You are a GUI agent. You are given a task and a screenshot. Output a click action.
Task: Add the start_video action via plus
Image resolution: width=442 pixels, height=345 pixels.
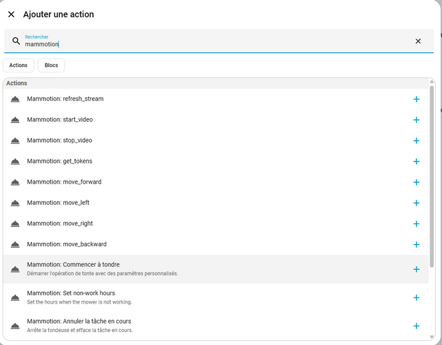pyautogui.click(x=416, y=120)
